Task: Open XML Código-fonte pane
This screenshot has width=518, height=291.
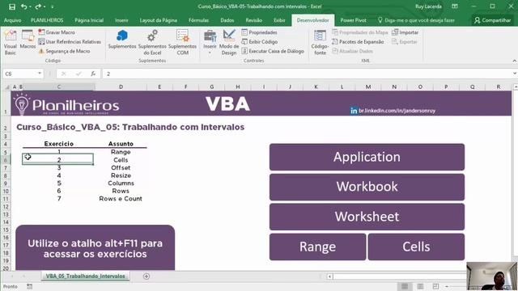Action: [x=320, y=42]
